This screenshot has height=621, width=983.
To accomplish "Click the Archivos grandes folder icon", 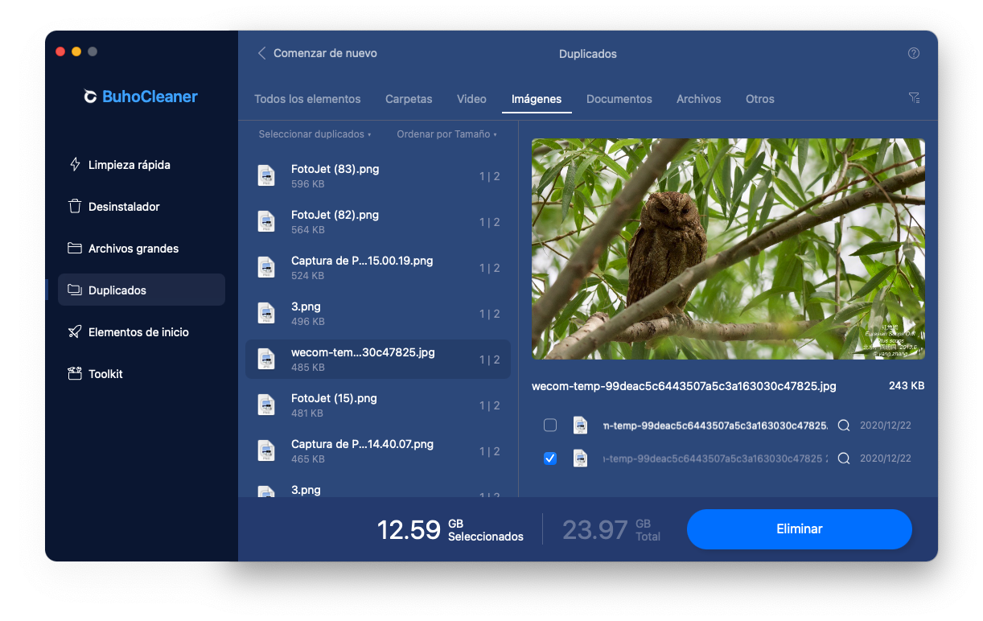I will (75, 248).
